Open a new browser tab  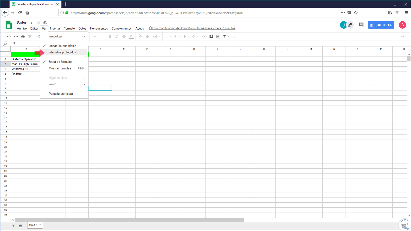65,4
